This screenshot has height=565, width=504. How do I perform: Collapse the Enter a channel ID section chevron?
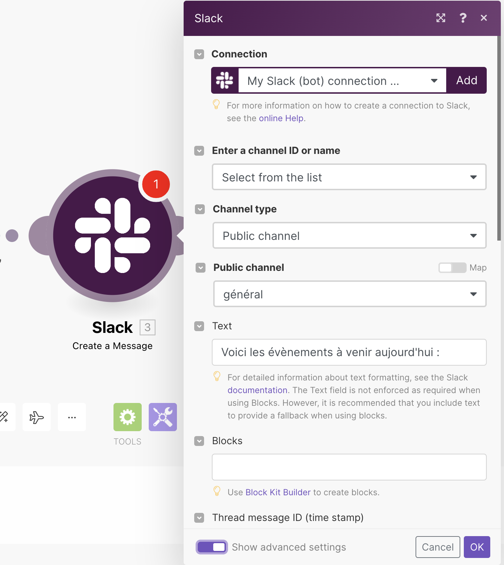tap(199, 151)
